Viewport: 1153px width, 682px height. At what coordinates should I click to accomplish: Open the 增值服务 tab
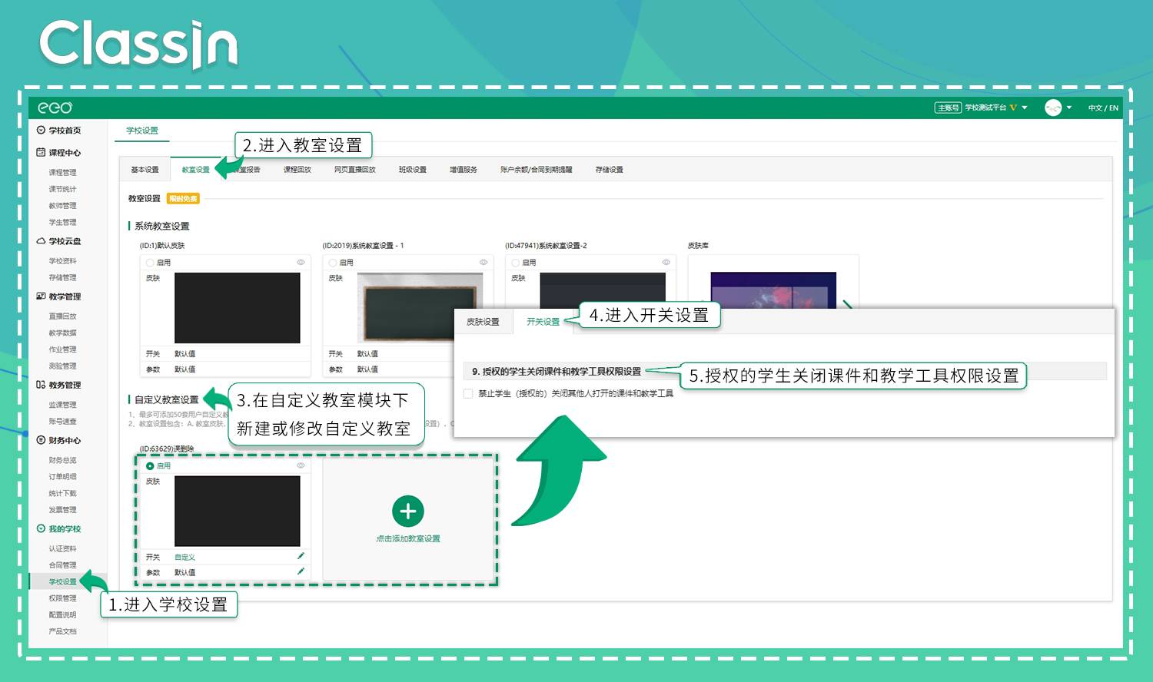[x=464, y=170]
